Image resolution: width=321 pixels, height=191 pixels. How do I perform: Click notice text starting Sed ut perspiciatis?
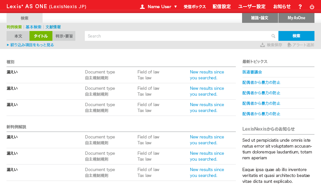(x=277, y=149)
